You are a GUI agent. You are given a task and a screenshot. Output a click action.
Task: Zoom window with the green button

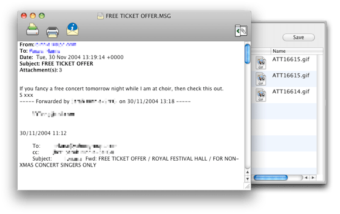coord(42,16)
